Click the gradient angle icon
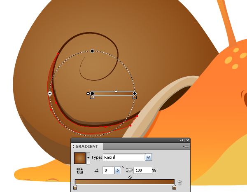The width and height of the screenshot is (247, 192). tap(96, 171)
